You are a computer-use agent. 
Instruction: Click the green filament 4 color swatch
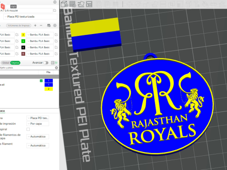pyautogui.click(x=23, y=41)
